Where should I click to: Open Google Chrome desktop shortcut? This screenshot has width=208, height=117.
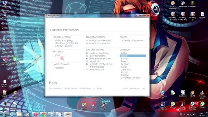[84, 106]
